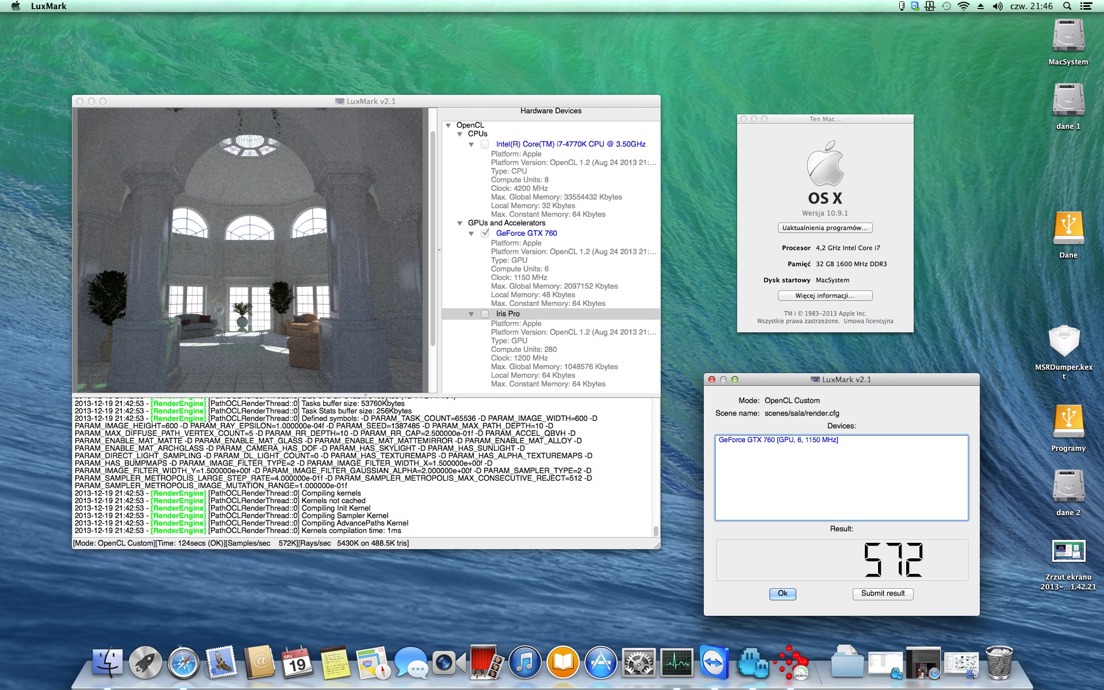Launch Activity Monitor from the Dock
The image size is (1104, 690).
[677, 662]
